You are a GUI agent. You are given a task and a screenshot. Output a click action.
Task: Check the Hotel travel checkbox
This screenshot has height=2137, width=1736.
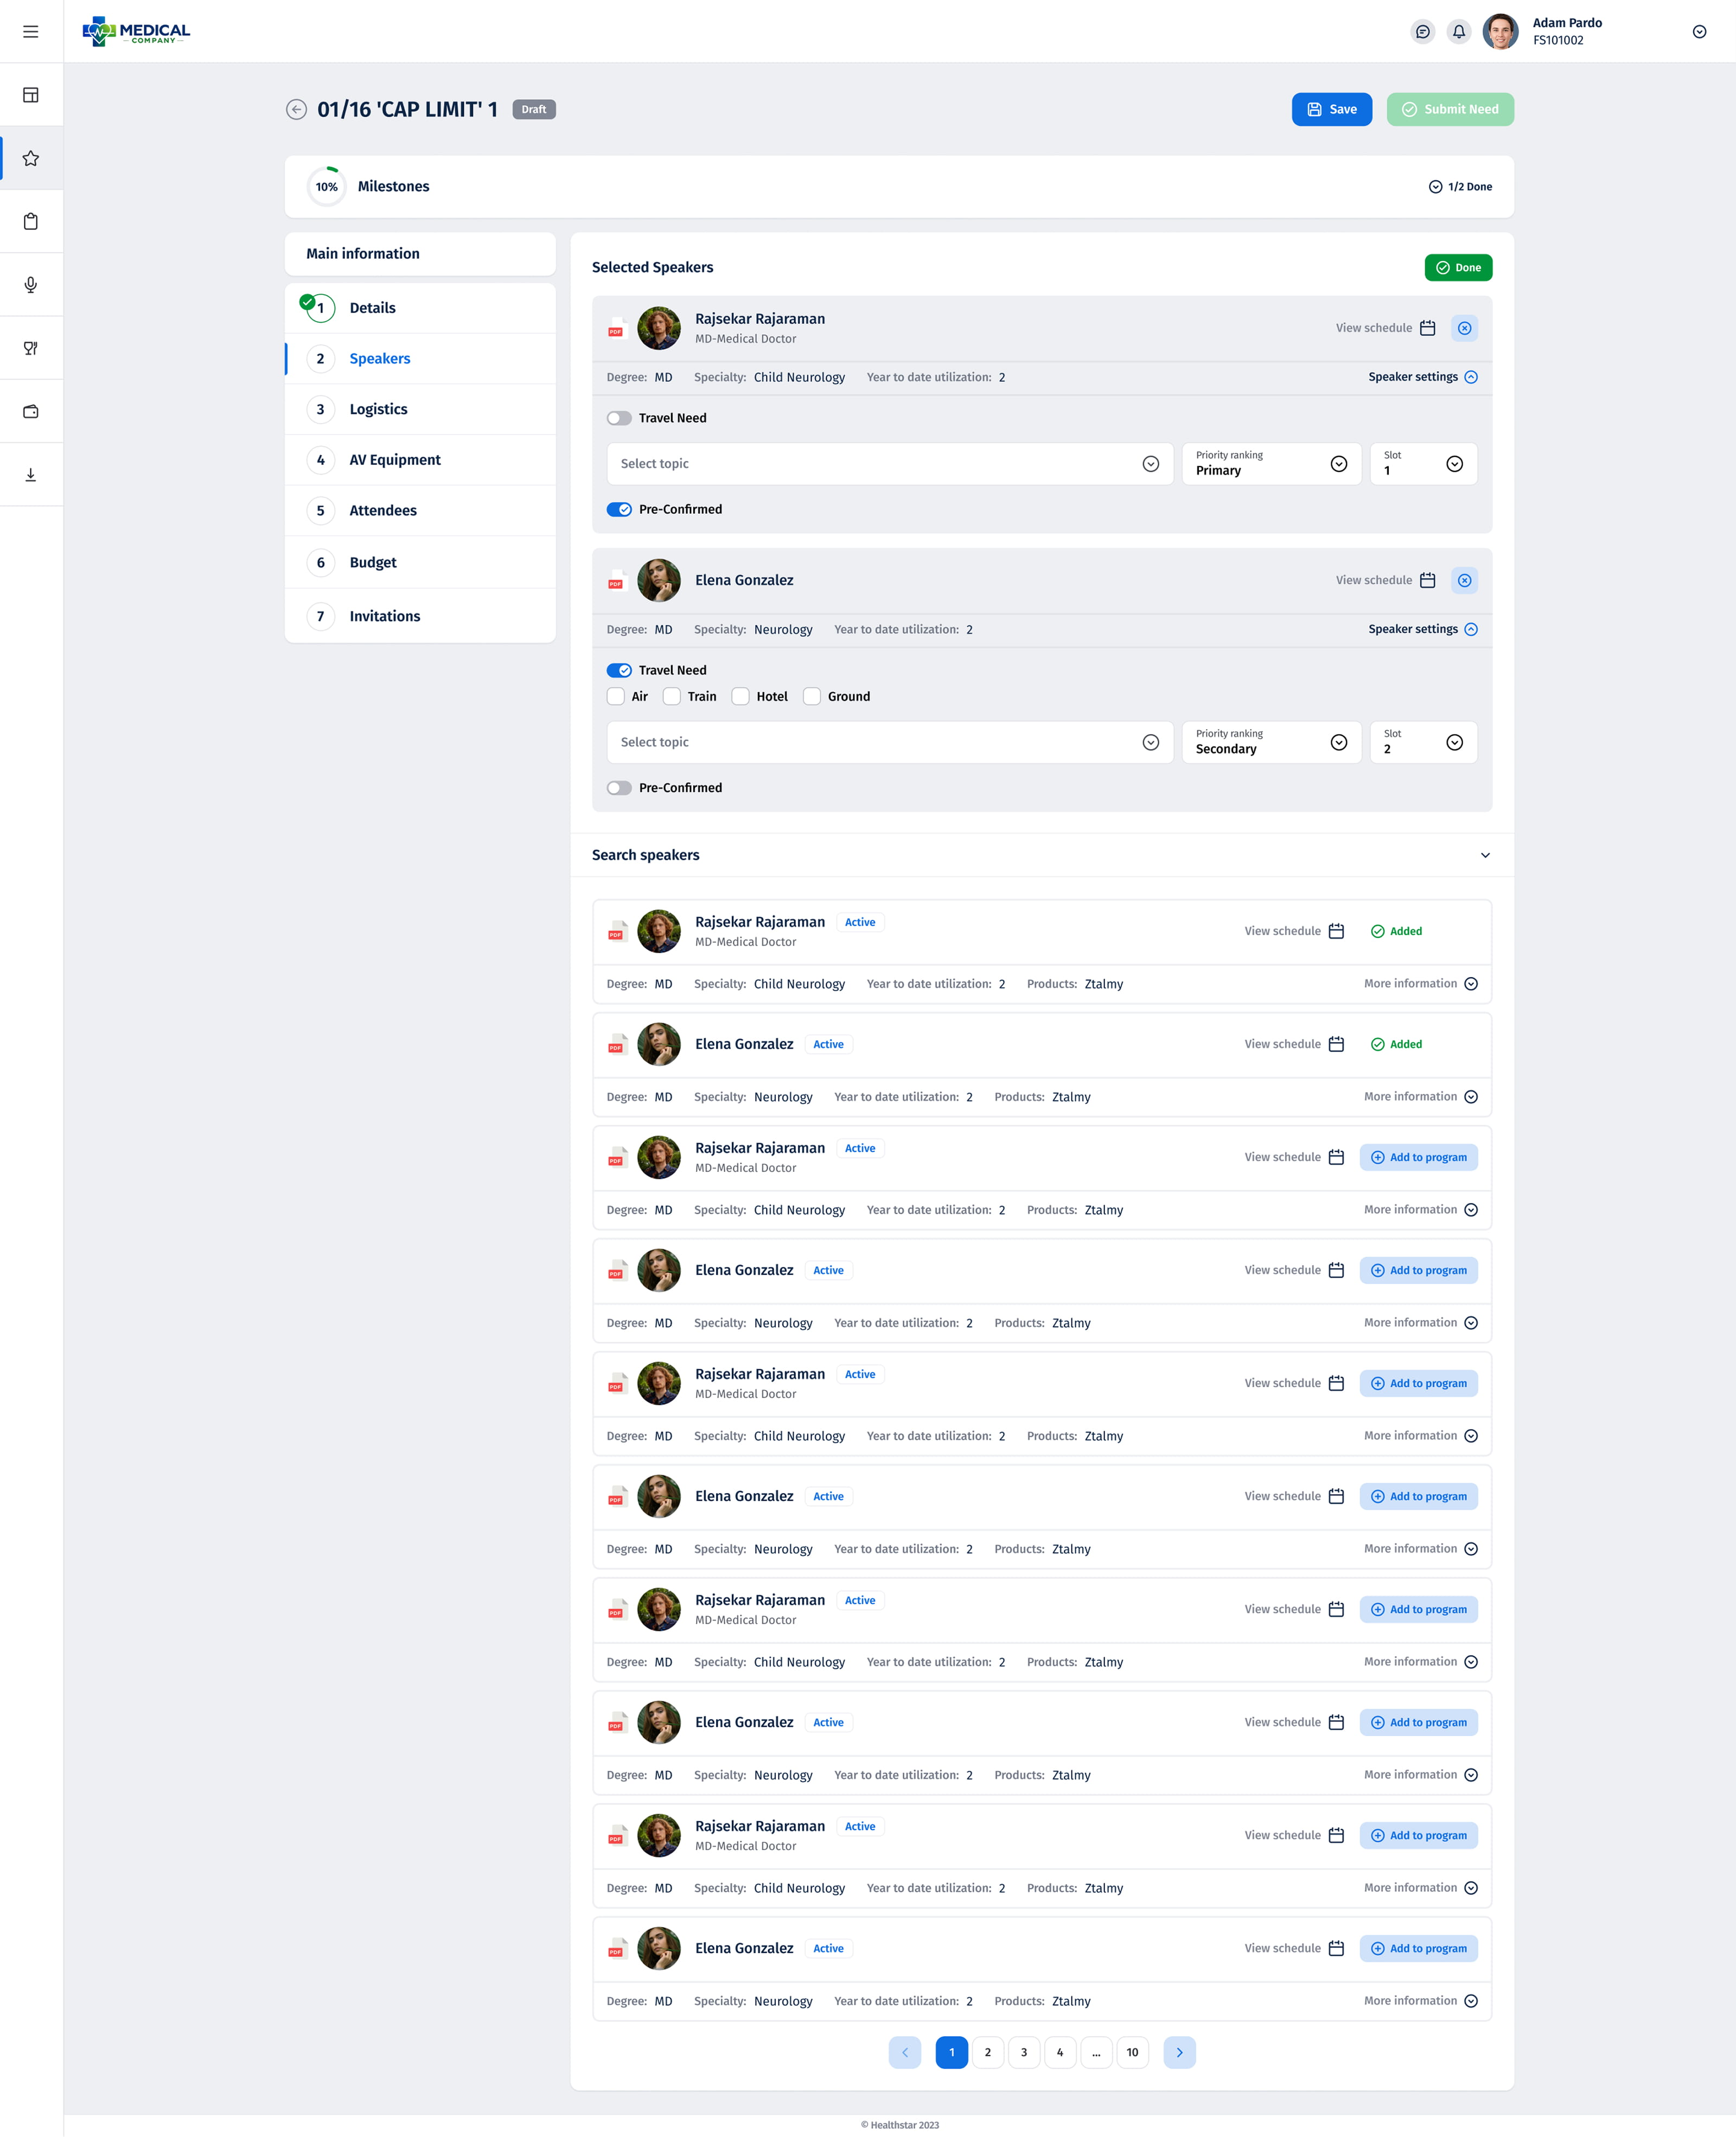pos(741,697)
